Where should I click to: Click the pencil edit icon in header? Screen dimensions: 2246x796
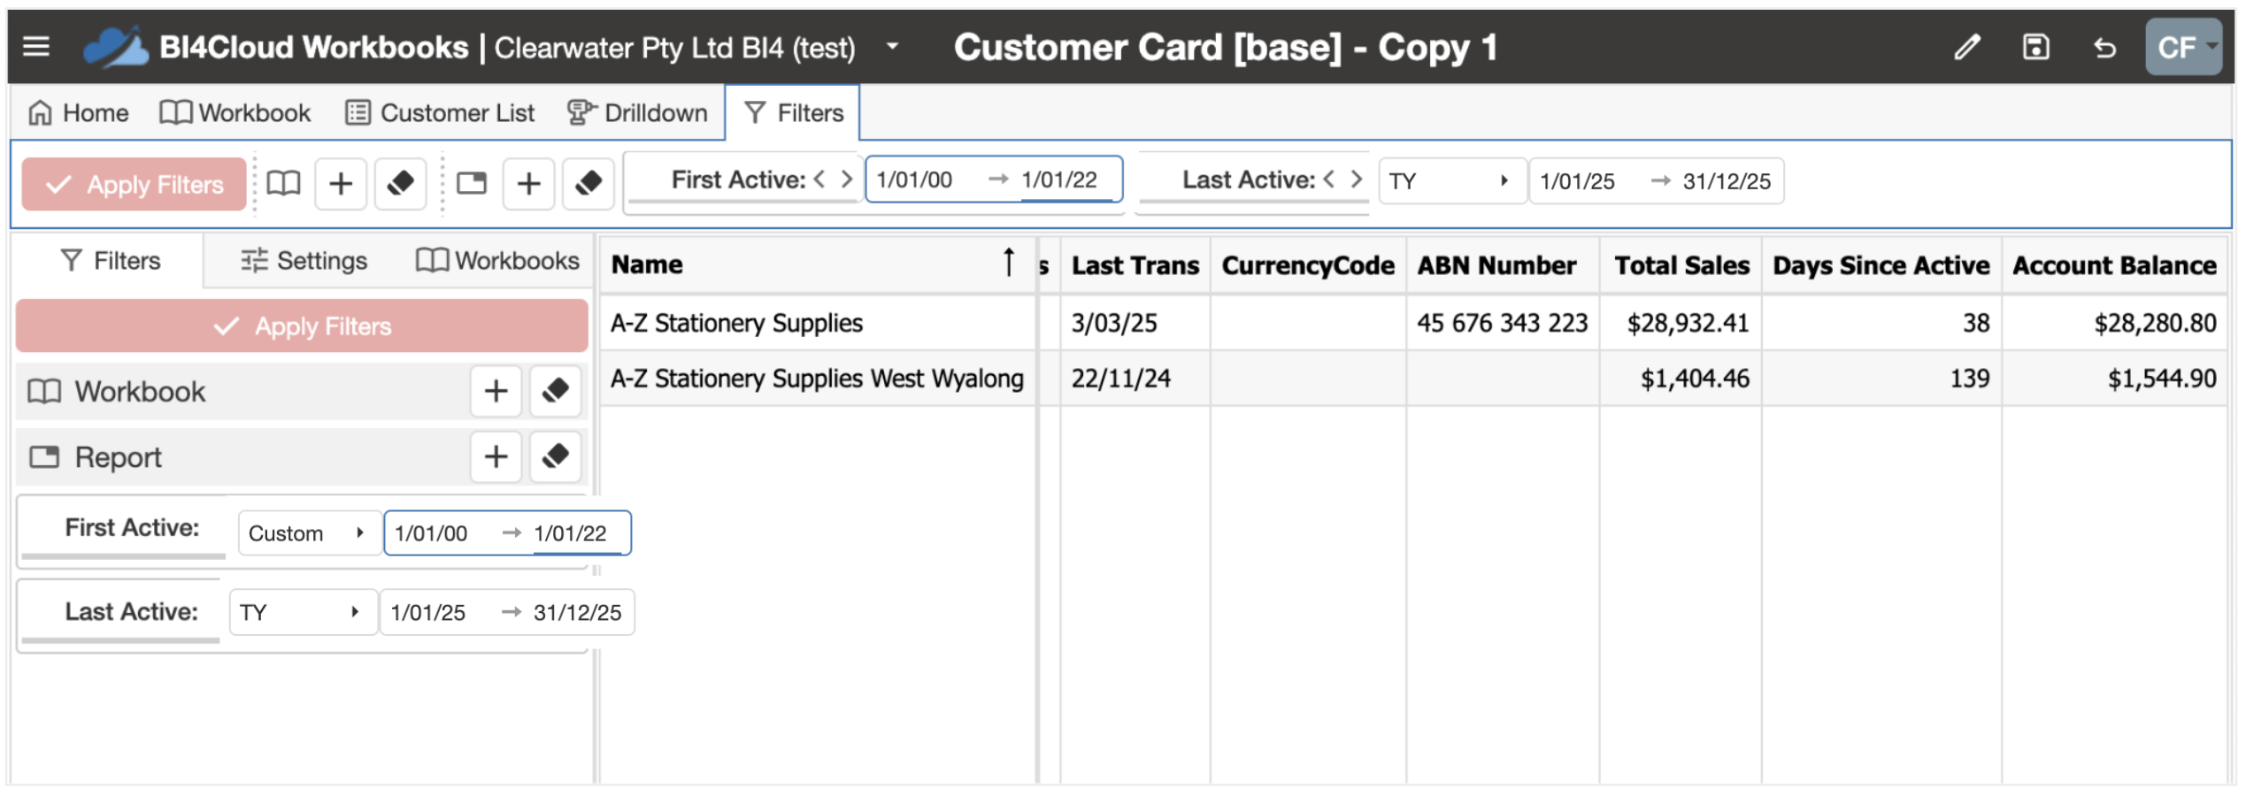[x=1966, y=47]
